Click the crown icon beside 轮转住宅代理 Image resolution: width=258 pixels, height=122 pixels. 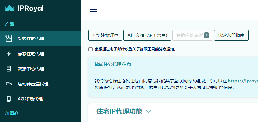[x=9, y=39]
